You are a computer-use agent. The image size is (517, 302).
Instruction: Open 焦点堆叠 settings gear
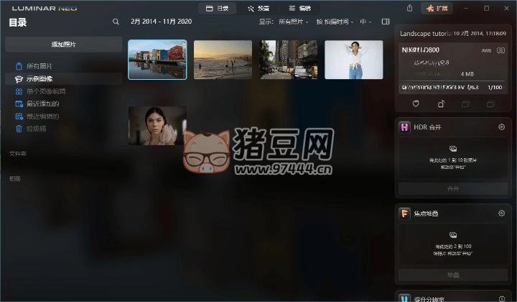tap(501, 214)
